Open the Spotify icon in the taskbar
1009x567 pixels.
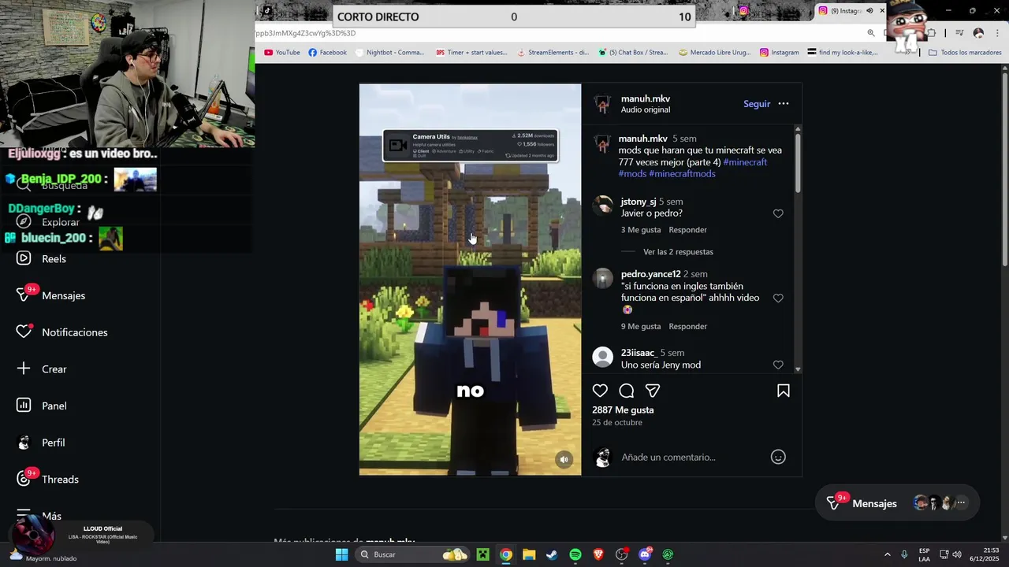[x=575, y=554]
